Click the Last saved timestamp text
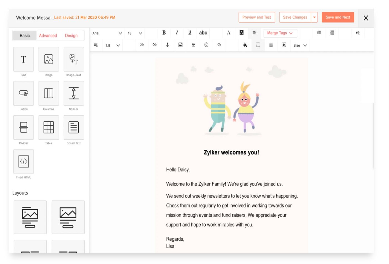 point(84,18)
